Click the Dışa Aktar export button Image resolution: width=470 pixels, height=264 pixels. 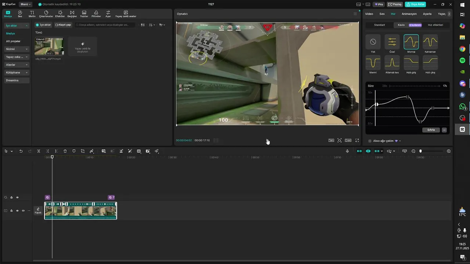(415, 4)
